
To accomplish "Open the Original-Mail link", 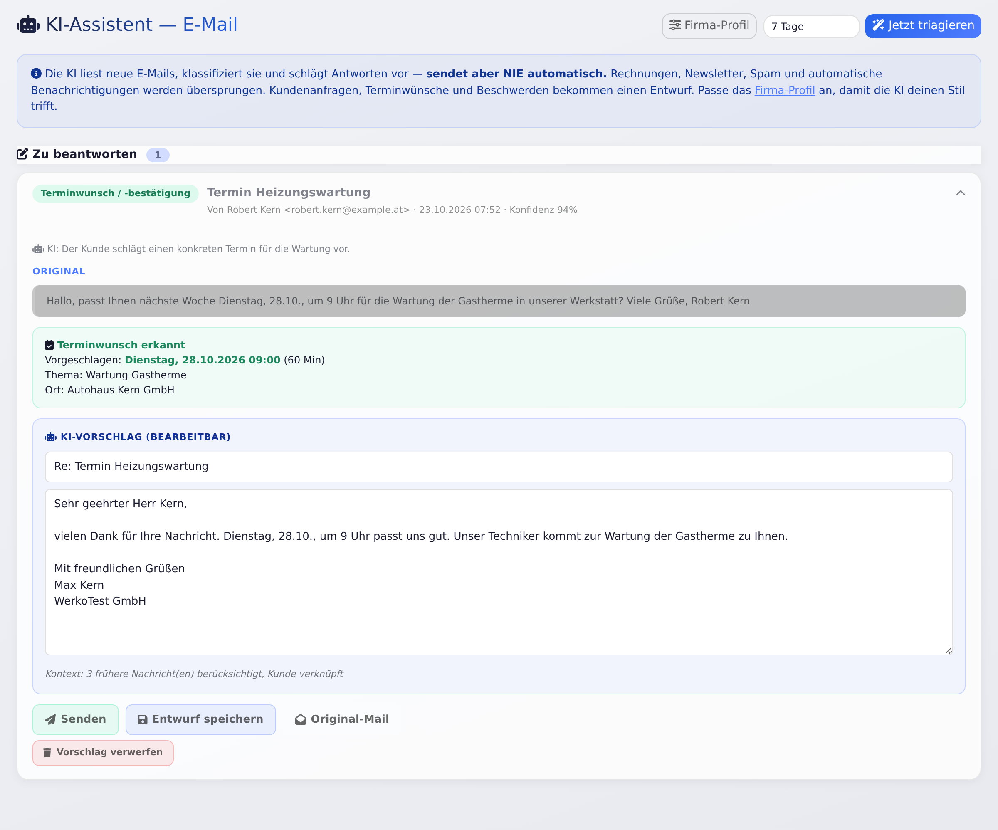I will 342,720.
